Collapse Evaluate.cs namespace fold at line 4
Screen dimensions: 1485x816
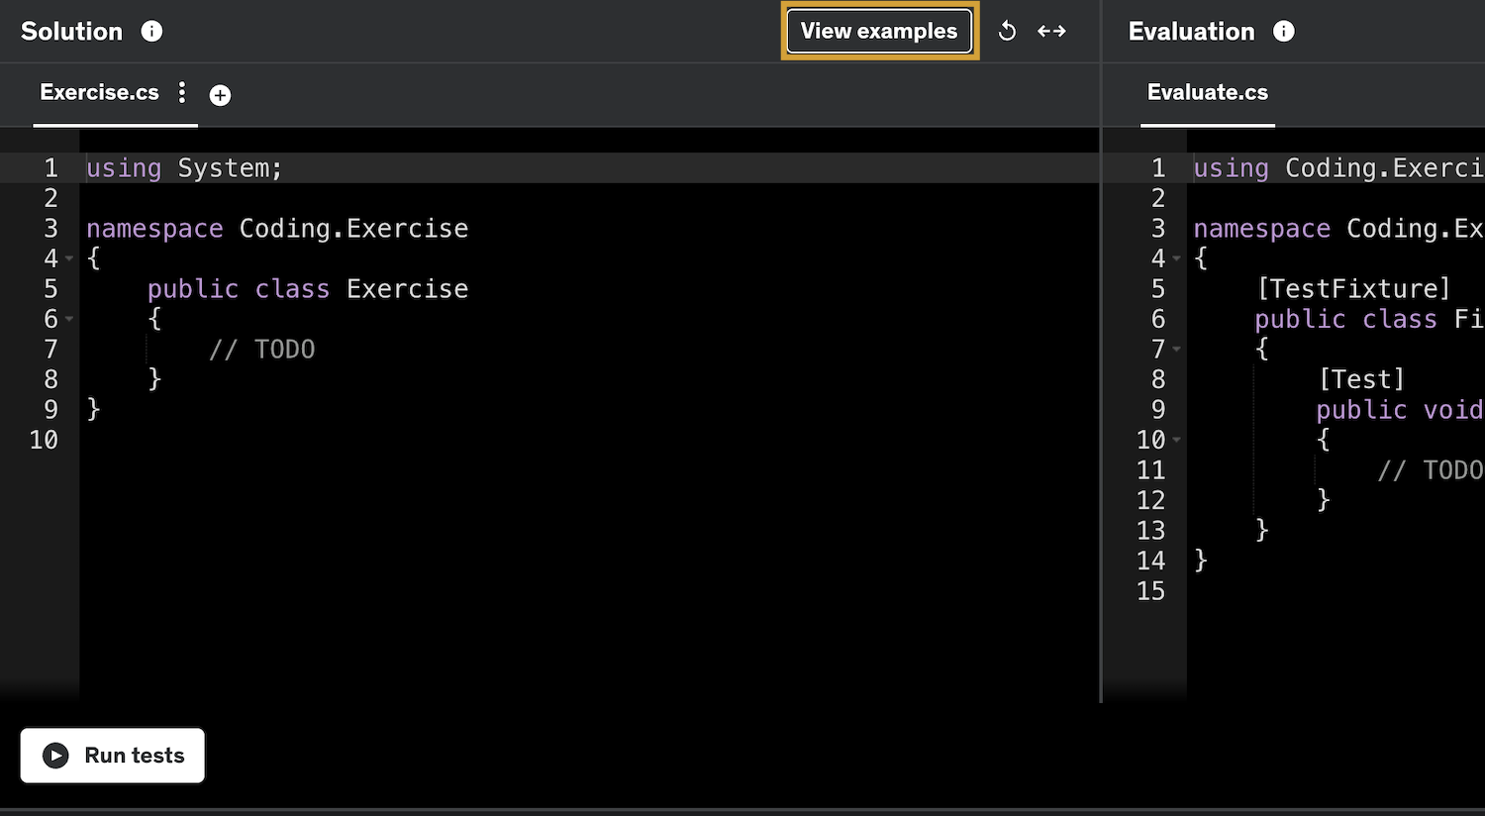pos(1176,259)
